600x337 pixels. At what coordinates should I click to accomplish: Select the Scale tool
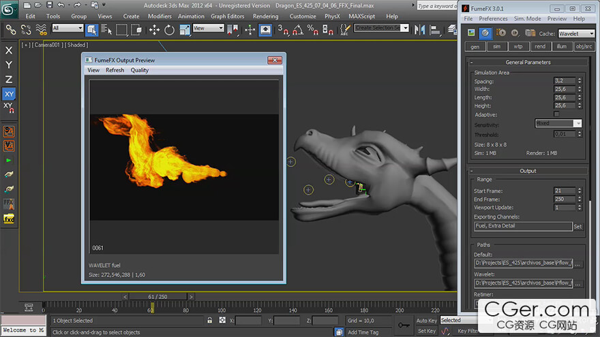click(x=185, y=29)
